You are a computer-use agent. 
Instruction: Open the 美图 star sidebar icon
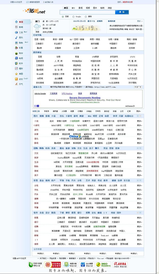pos(16,74)
